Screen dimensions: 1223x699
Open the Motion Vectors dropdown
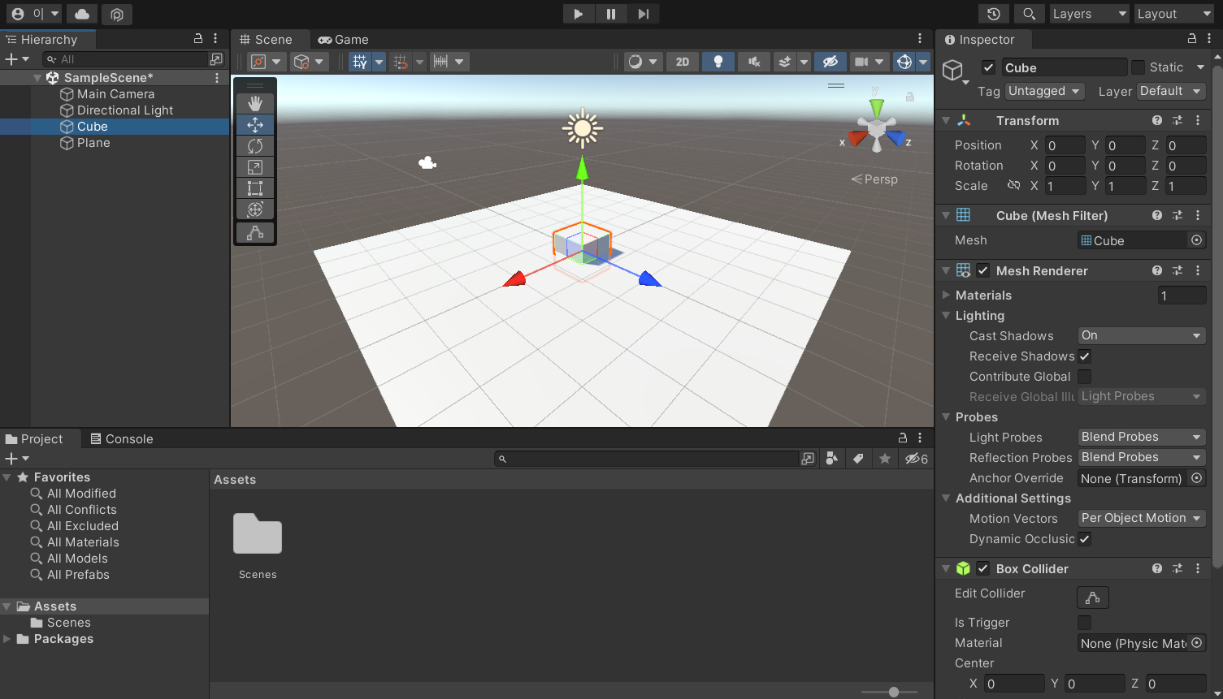tap(1142, 518)
